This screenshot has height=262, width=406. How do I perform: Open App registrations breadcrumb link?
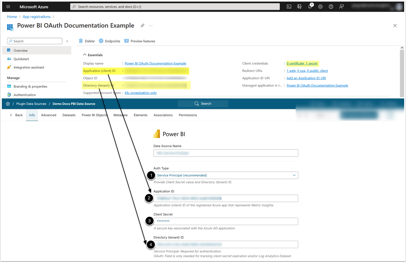pos(37,16)
